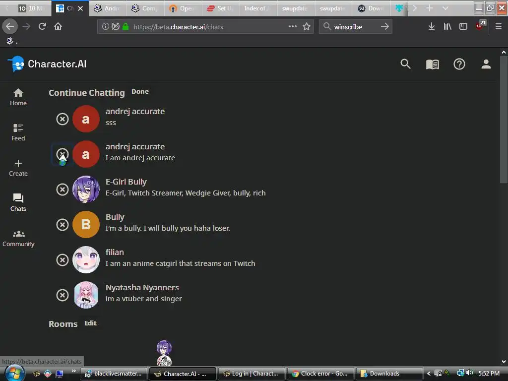Viewport: 508px width, 381px height.
Task: Open the Firefox hamburger menu
Action: [498, 27]
